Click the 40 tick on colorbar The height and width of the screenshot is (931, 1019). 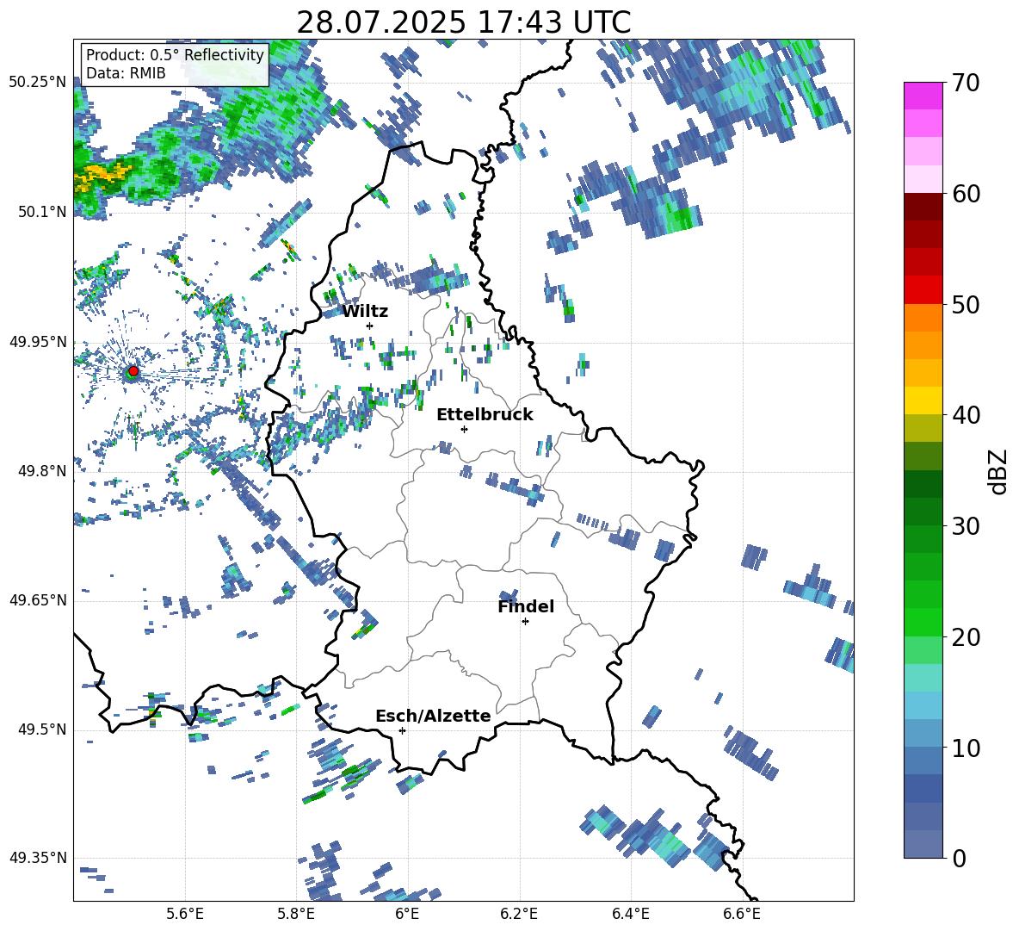pyautogui.click(x=966, y=415)
